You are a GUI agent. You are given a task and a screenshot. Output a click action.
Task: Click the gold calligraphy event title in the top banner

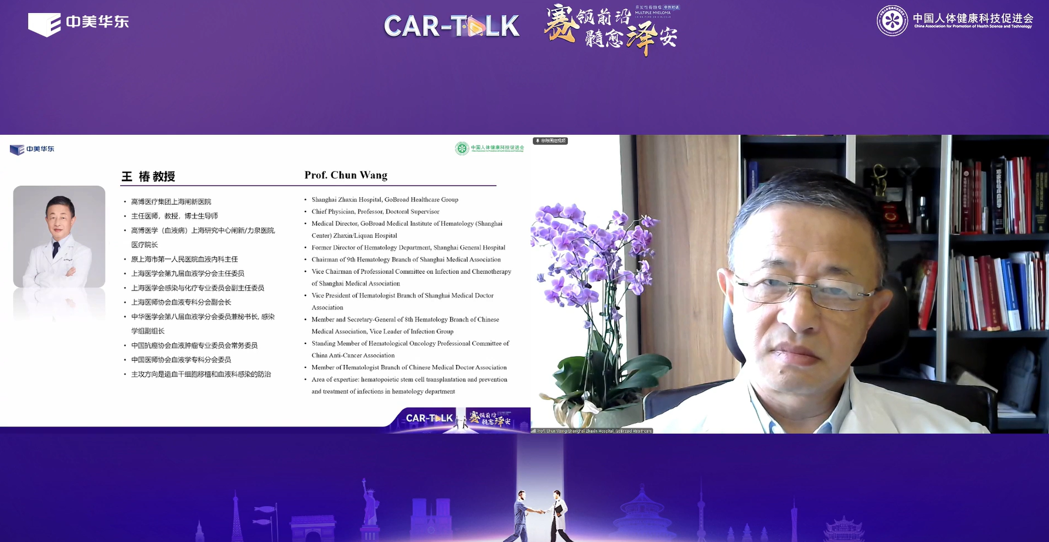(611, 29)
